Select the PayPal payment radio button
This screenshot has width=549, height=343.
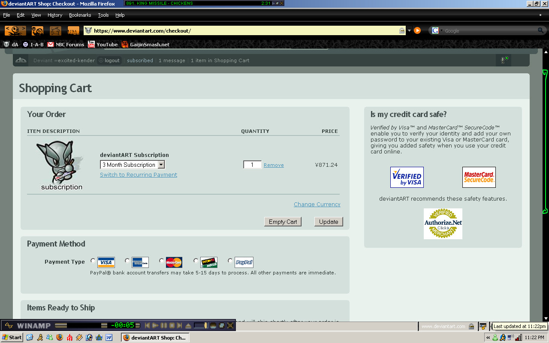click(230, 261)
